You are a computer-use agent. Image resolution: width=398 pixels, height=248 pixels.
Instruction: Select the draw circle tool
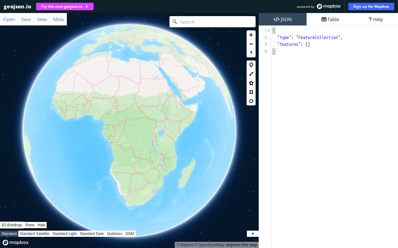click(251, 101)
